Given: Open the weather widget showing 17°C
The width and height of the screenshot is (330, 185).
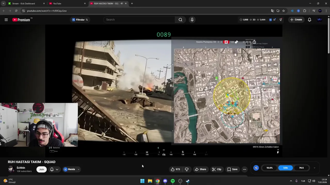Looking at the screenshot, I should [x=10, y=181].
